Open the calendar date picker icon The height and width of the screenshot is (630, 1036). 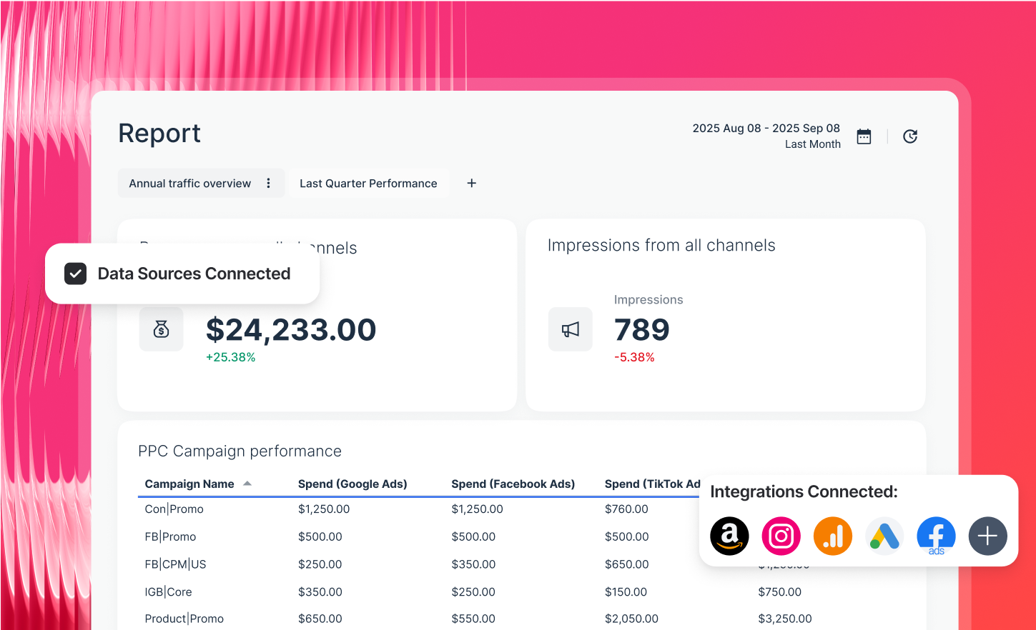[863, 136]
